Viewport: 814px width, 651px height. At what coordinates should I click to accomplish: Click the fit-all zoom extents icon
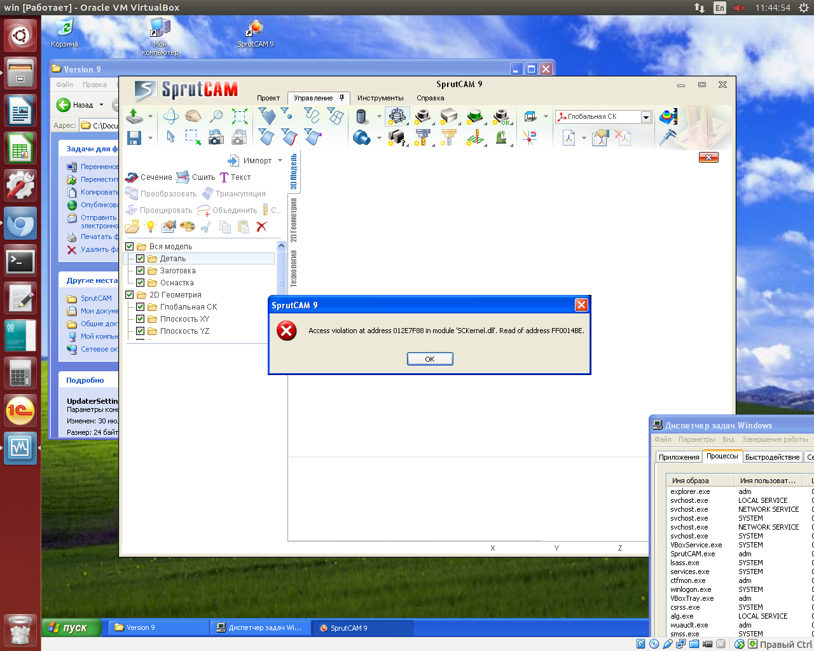[x=239, y=116]
